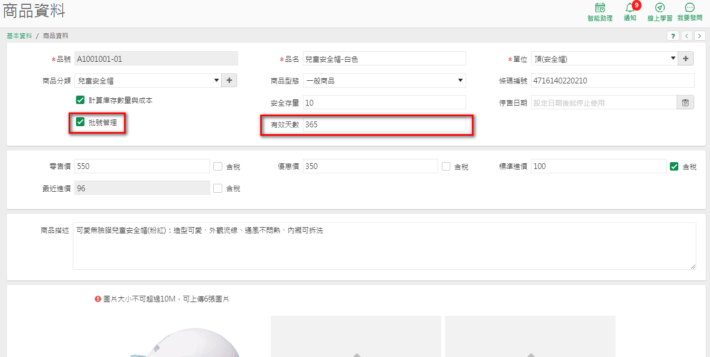Go to the previous record with left chevron
Viewport: 710px width, 357px height.
[x=687, y=36]
